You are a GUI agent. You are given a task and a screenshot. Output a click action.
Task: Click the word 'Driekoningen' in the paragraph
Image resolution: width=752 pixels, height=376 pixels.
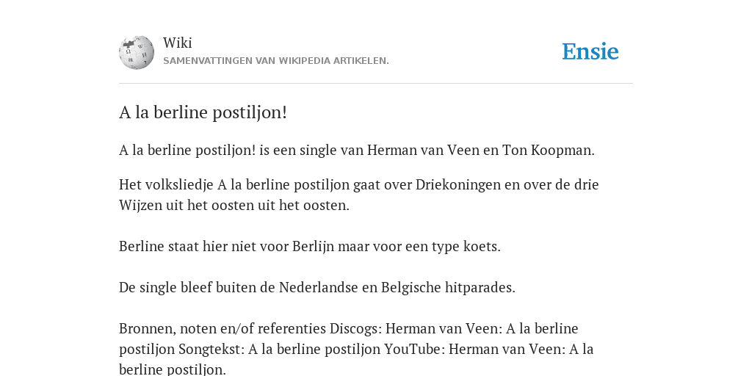pos(458,184)
